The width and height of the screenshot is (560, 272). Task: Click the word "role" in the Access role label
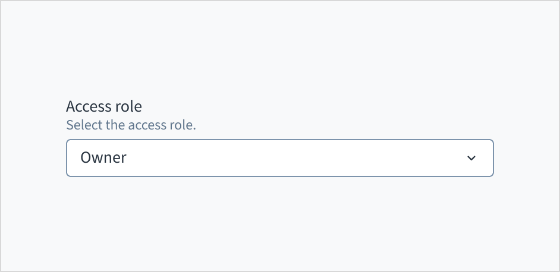click(x=128, y=107)
